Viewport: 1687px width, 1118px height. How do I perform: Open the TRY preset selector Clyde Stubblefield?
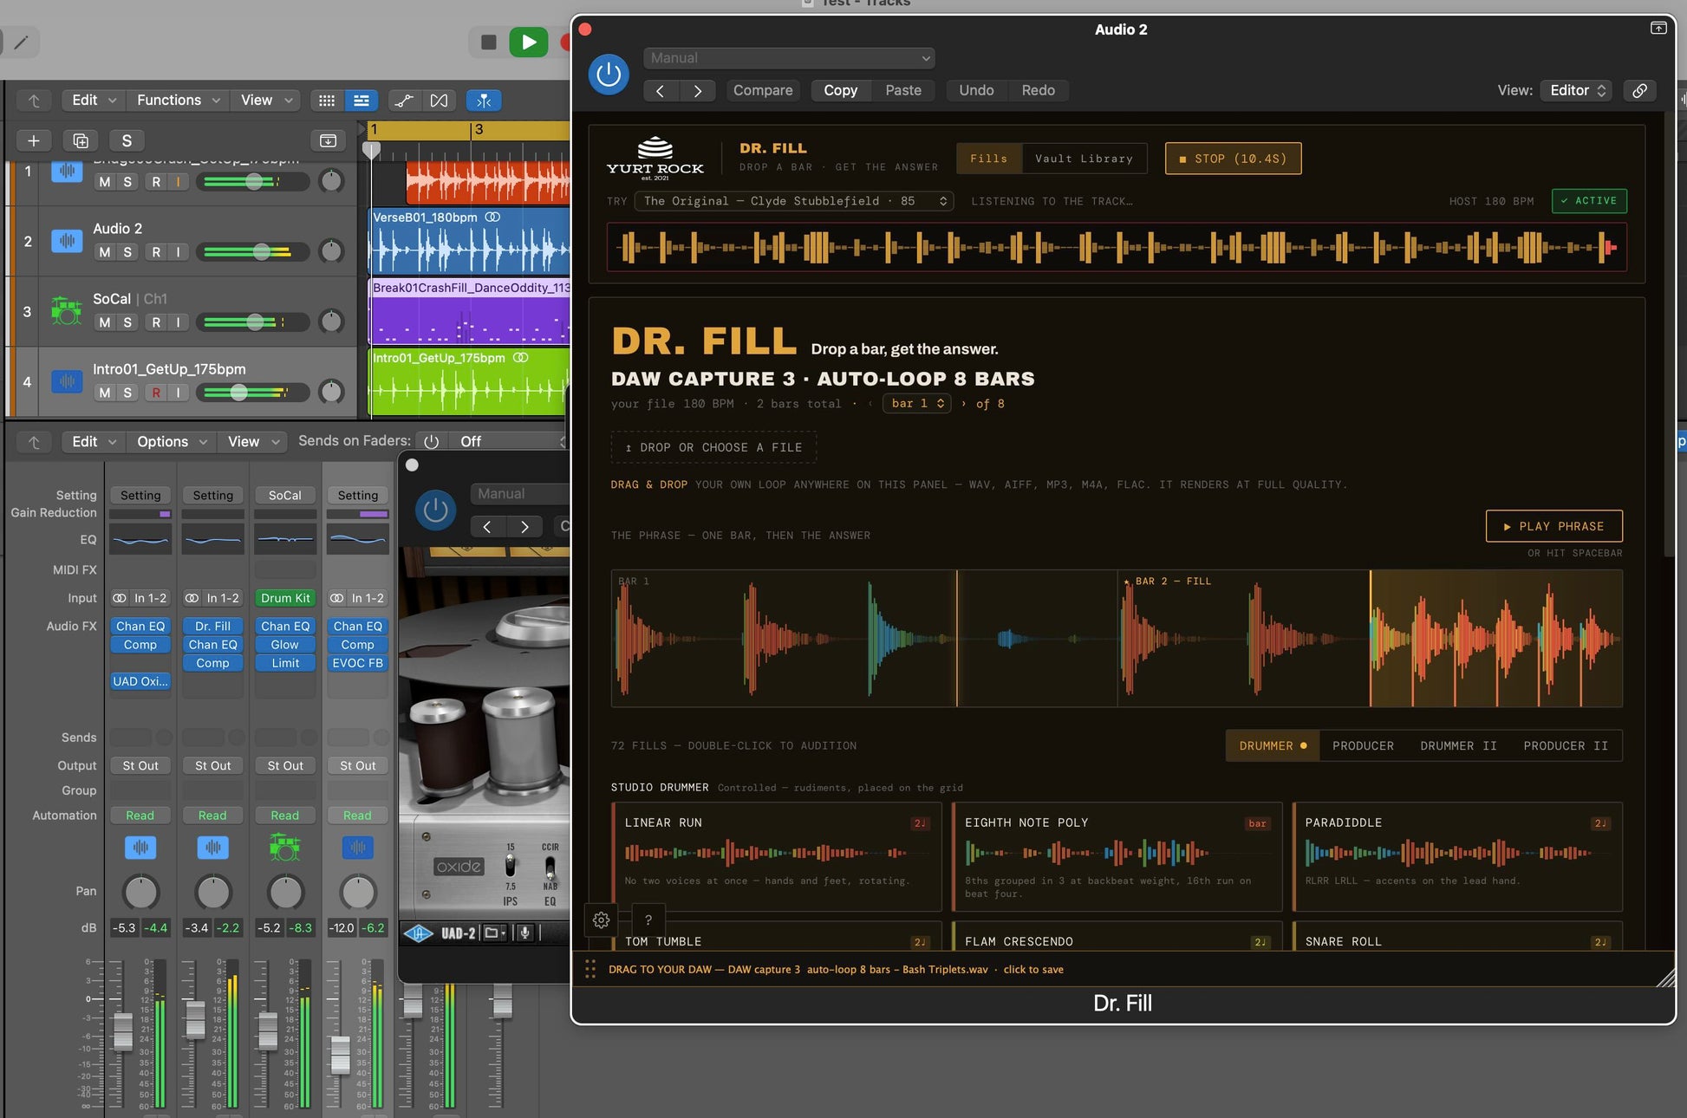[794, 201]
